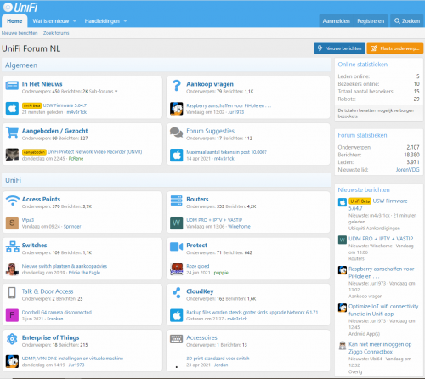Expand the Handleidingen dropdown arrow
Screen dimensions: 425x379
point(125,21)
